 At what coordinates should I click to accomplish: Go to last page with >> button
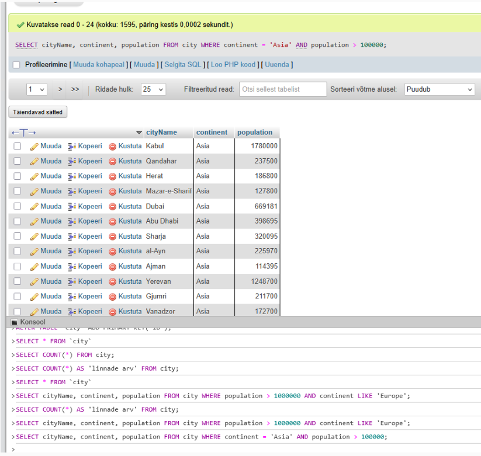click(75, 90)
